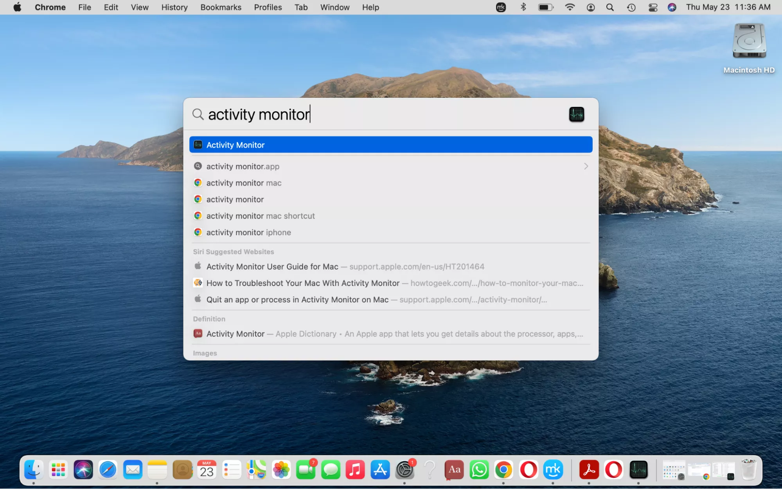Image resolution: width=782 pixels, height=489 pixels.
Task: Click the Bluetooth icon in the menu bar
Action: pos(523,7)
